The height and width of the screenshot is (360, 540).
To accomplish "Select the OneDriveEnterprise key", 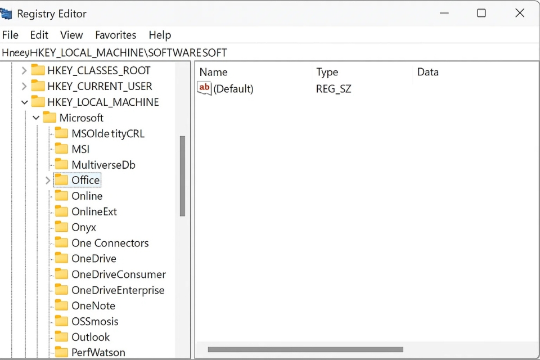I will pos(118,290).
